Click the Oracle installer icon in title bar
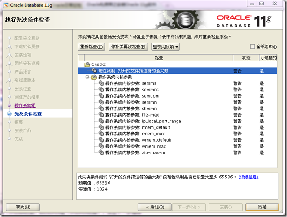The height and width of the screenshot is (217, 287). (x=6, y=5)
